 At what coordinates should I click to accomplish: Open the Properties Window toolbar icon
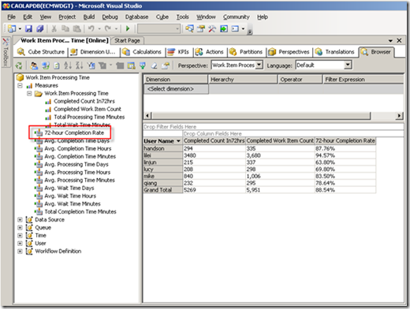click(201, 28)
